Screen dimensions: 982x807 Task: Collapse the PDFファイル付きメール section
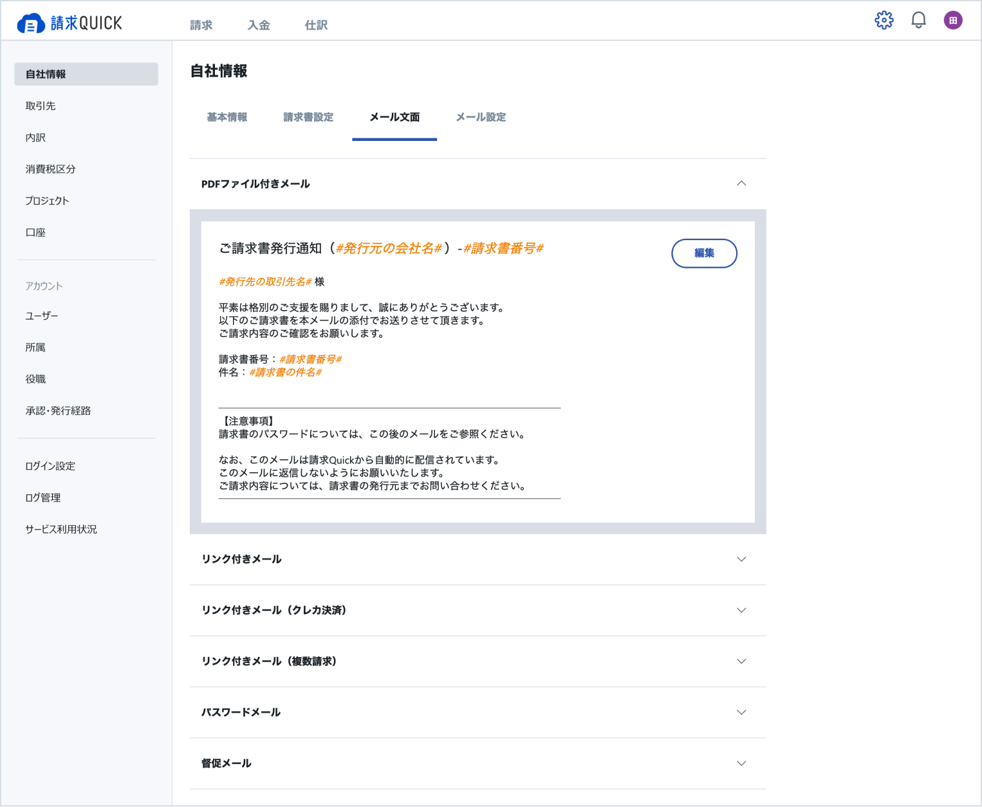point(741,183)
